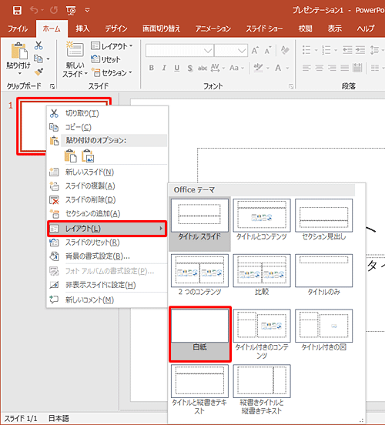Click the Redo icon in quick access toolbar
Screen dimensions: 385x425
(54, 10)
